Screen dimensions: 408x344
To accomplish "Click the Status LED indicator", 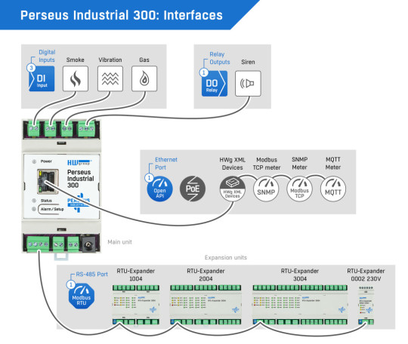I will pyautogui.click(x=34, y=201).
